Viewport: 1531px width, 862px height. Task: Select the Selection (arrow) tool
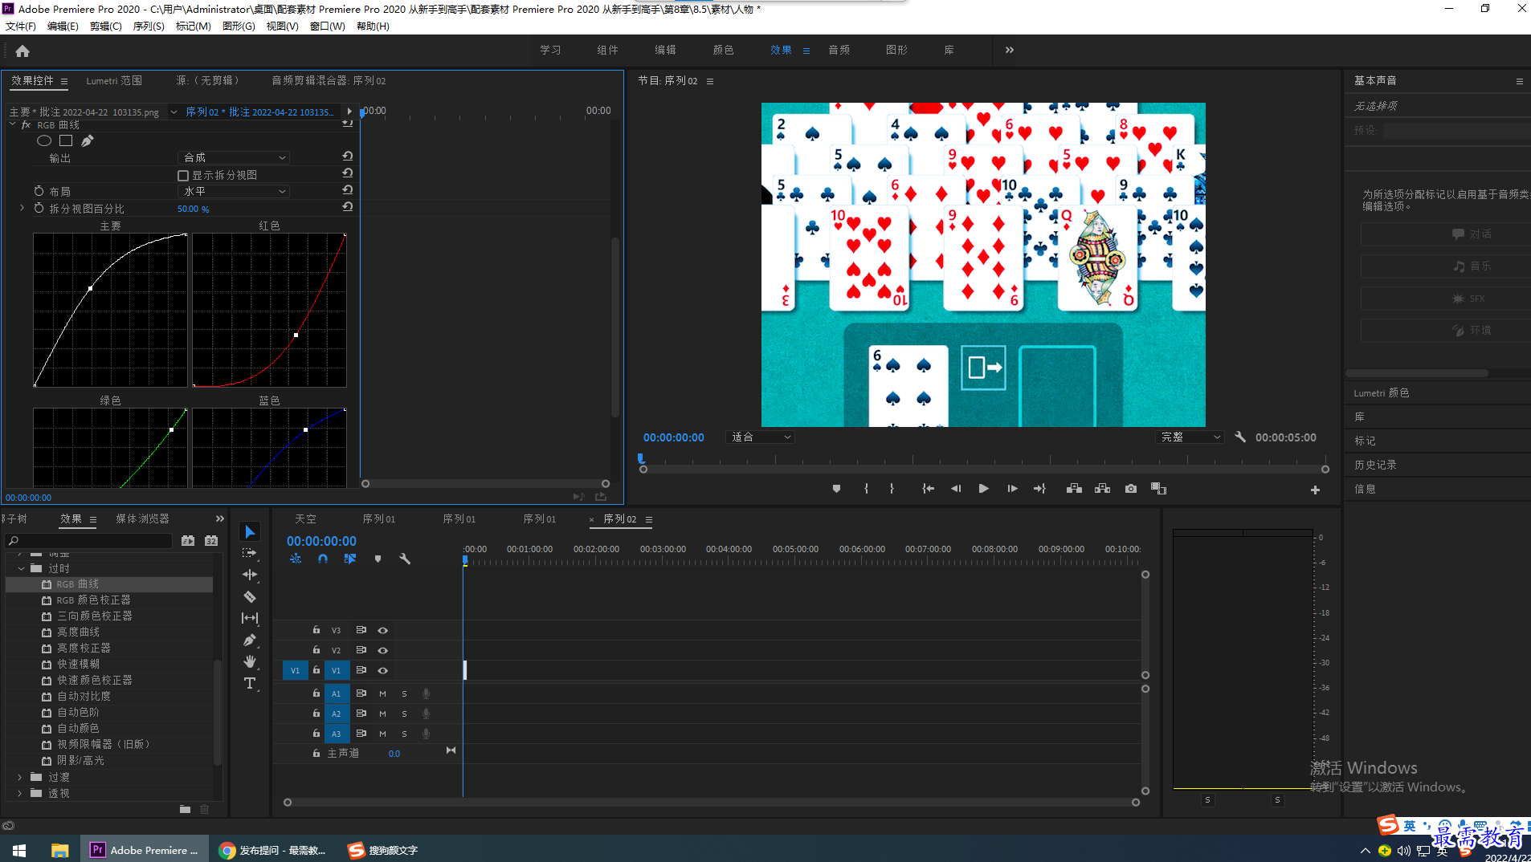(x=250, y=532)
